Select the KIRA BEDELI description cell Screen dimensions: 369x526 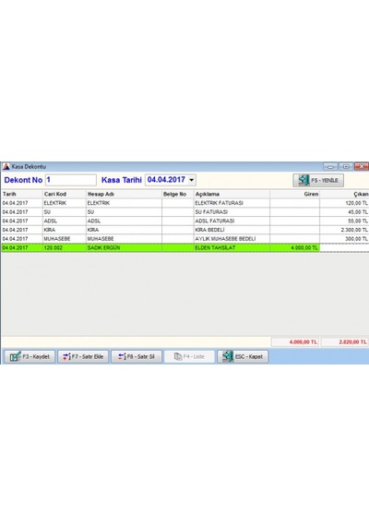tap(232, 230)
